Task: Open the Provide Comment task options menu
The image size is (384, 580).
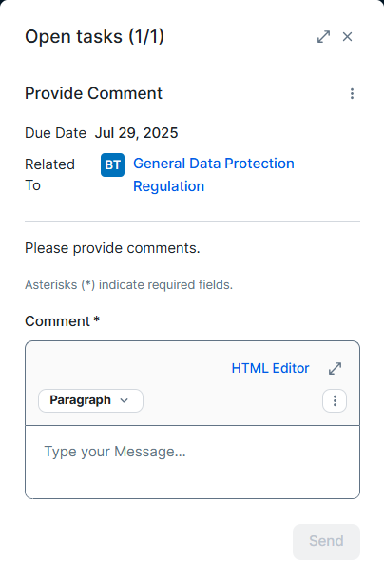Action: coord(352,93)
